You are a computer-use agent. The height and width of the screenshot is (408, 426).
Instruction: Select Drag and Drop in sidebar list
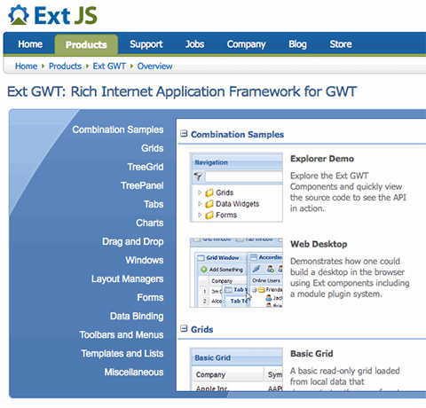(133, 241)
